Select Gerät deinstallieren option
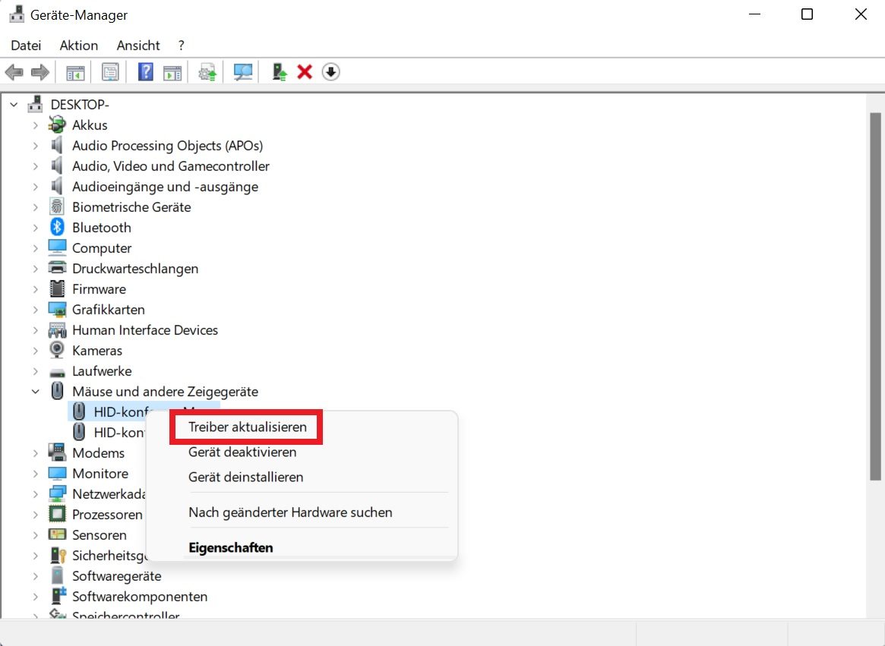Screen dimensions: 885x646 (x=245, y=477)
